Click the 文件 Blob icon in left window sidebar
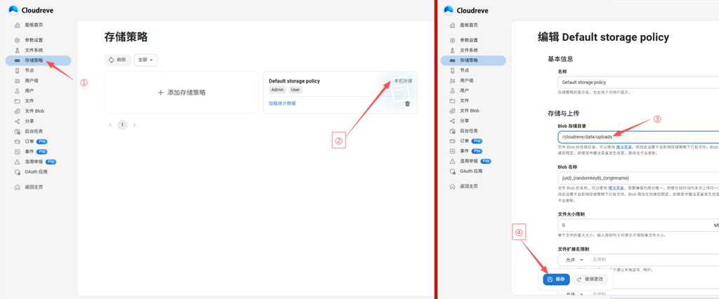 pos(18,111)
